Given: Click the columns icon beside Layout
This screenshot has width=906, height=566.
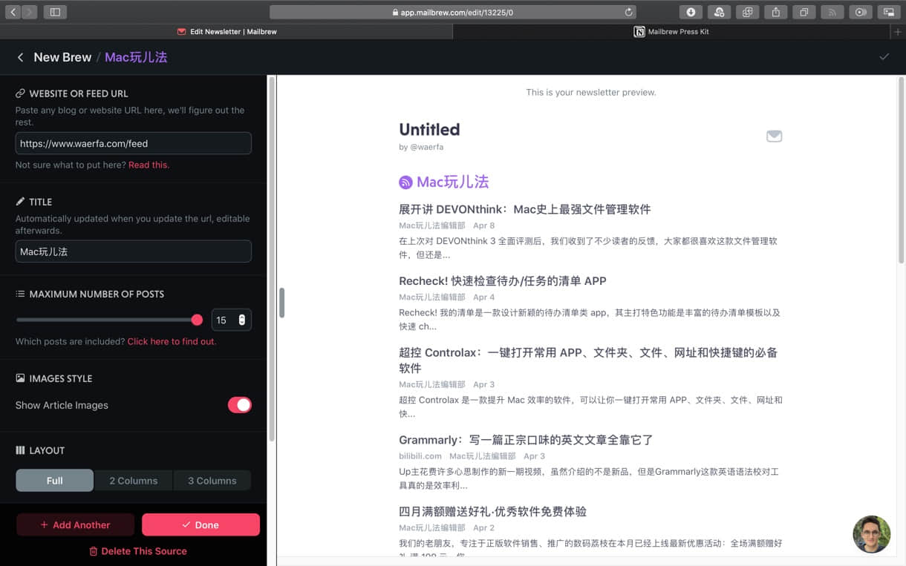Looking at the screenshot, I should pos(20,450).
